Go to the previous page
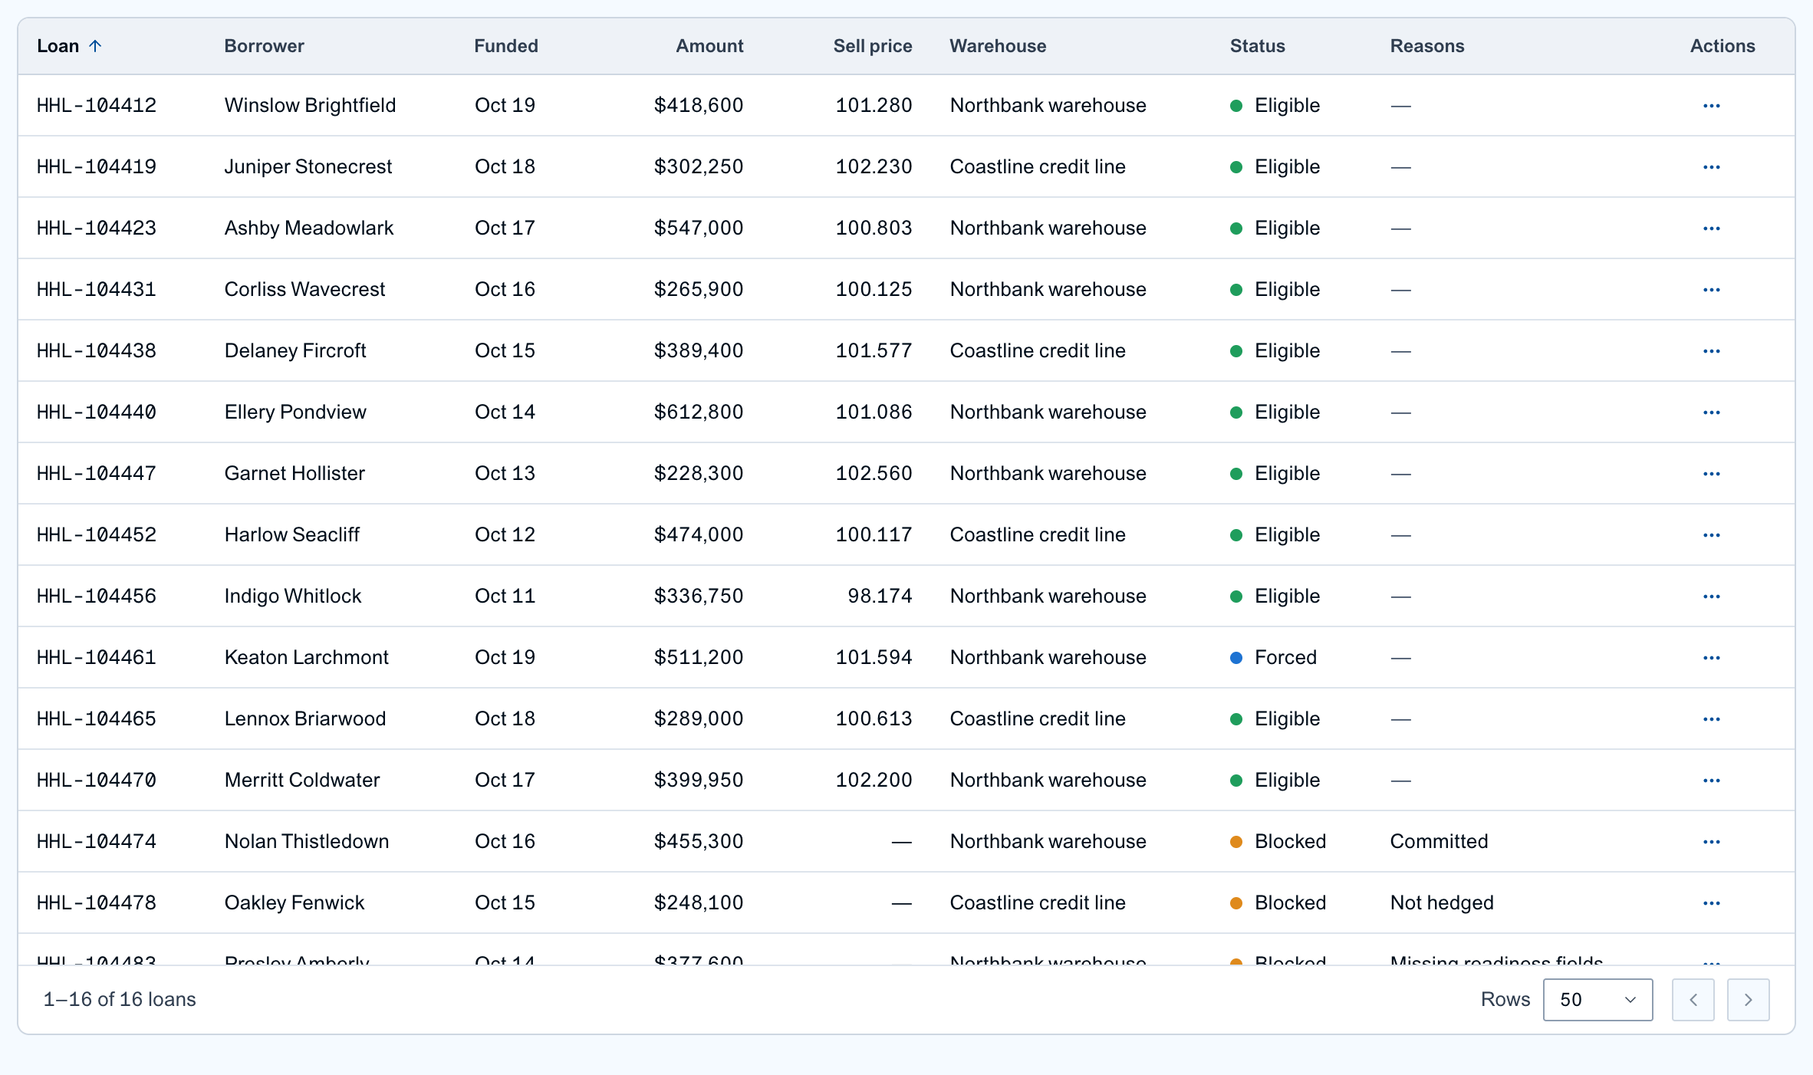This screenshot has height=1075, width=1813. tap(1693, 999)
